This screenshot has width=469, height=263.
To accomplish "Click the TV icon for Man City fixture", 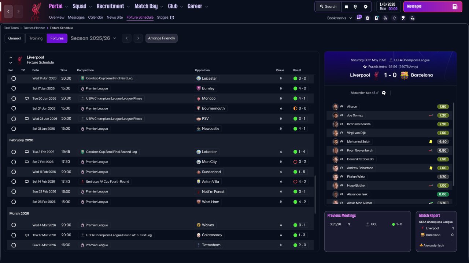I will pos(27,162).
